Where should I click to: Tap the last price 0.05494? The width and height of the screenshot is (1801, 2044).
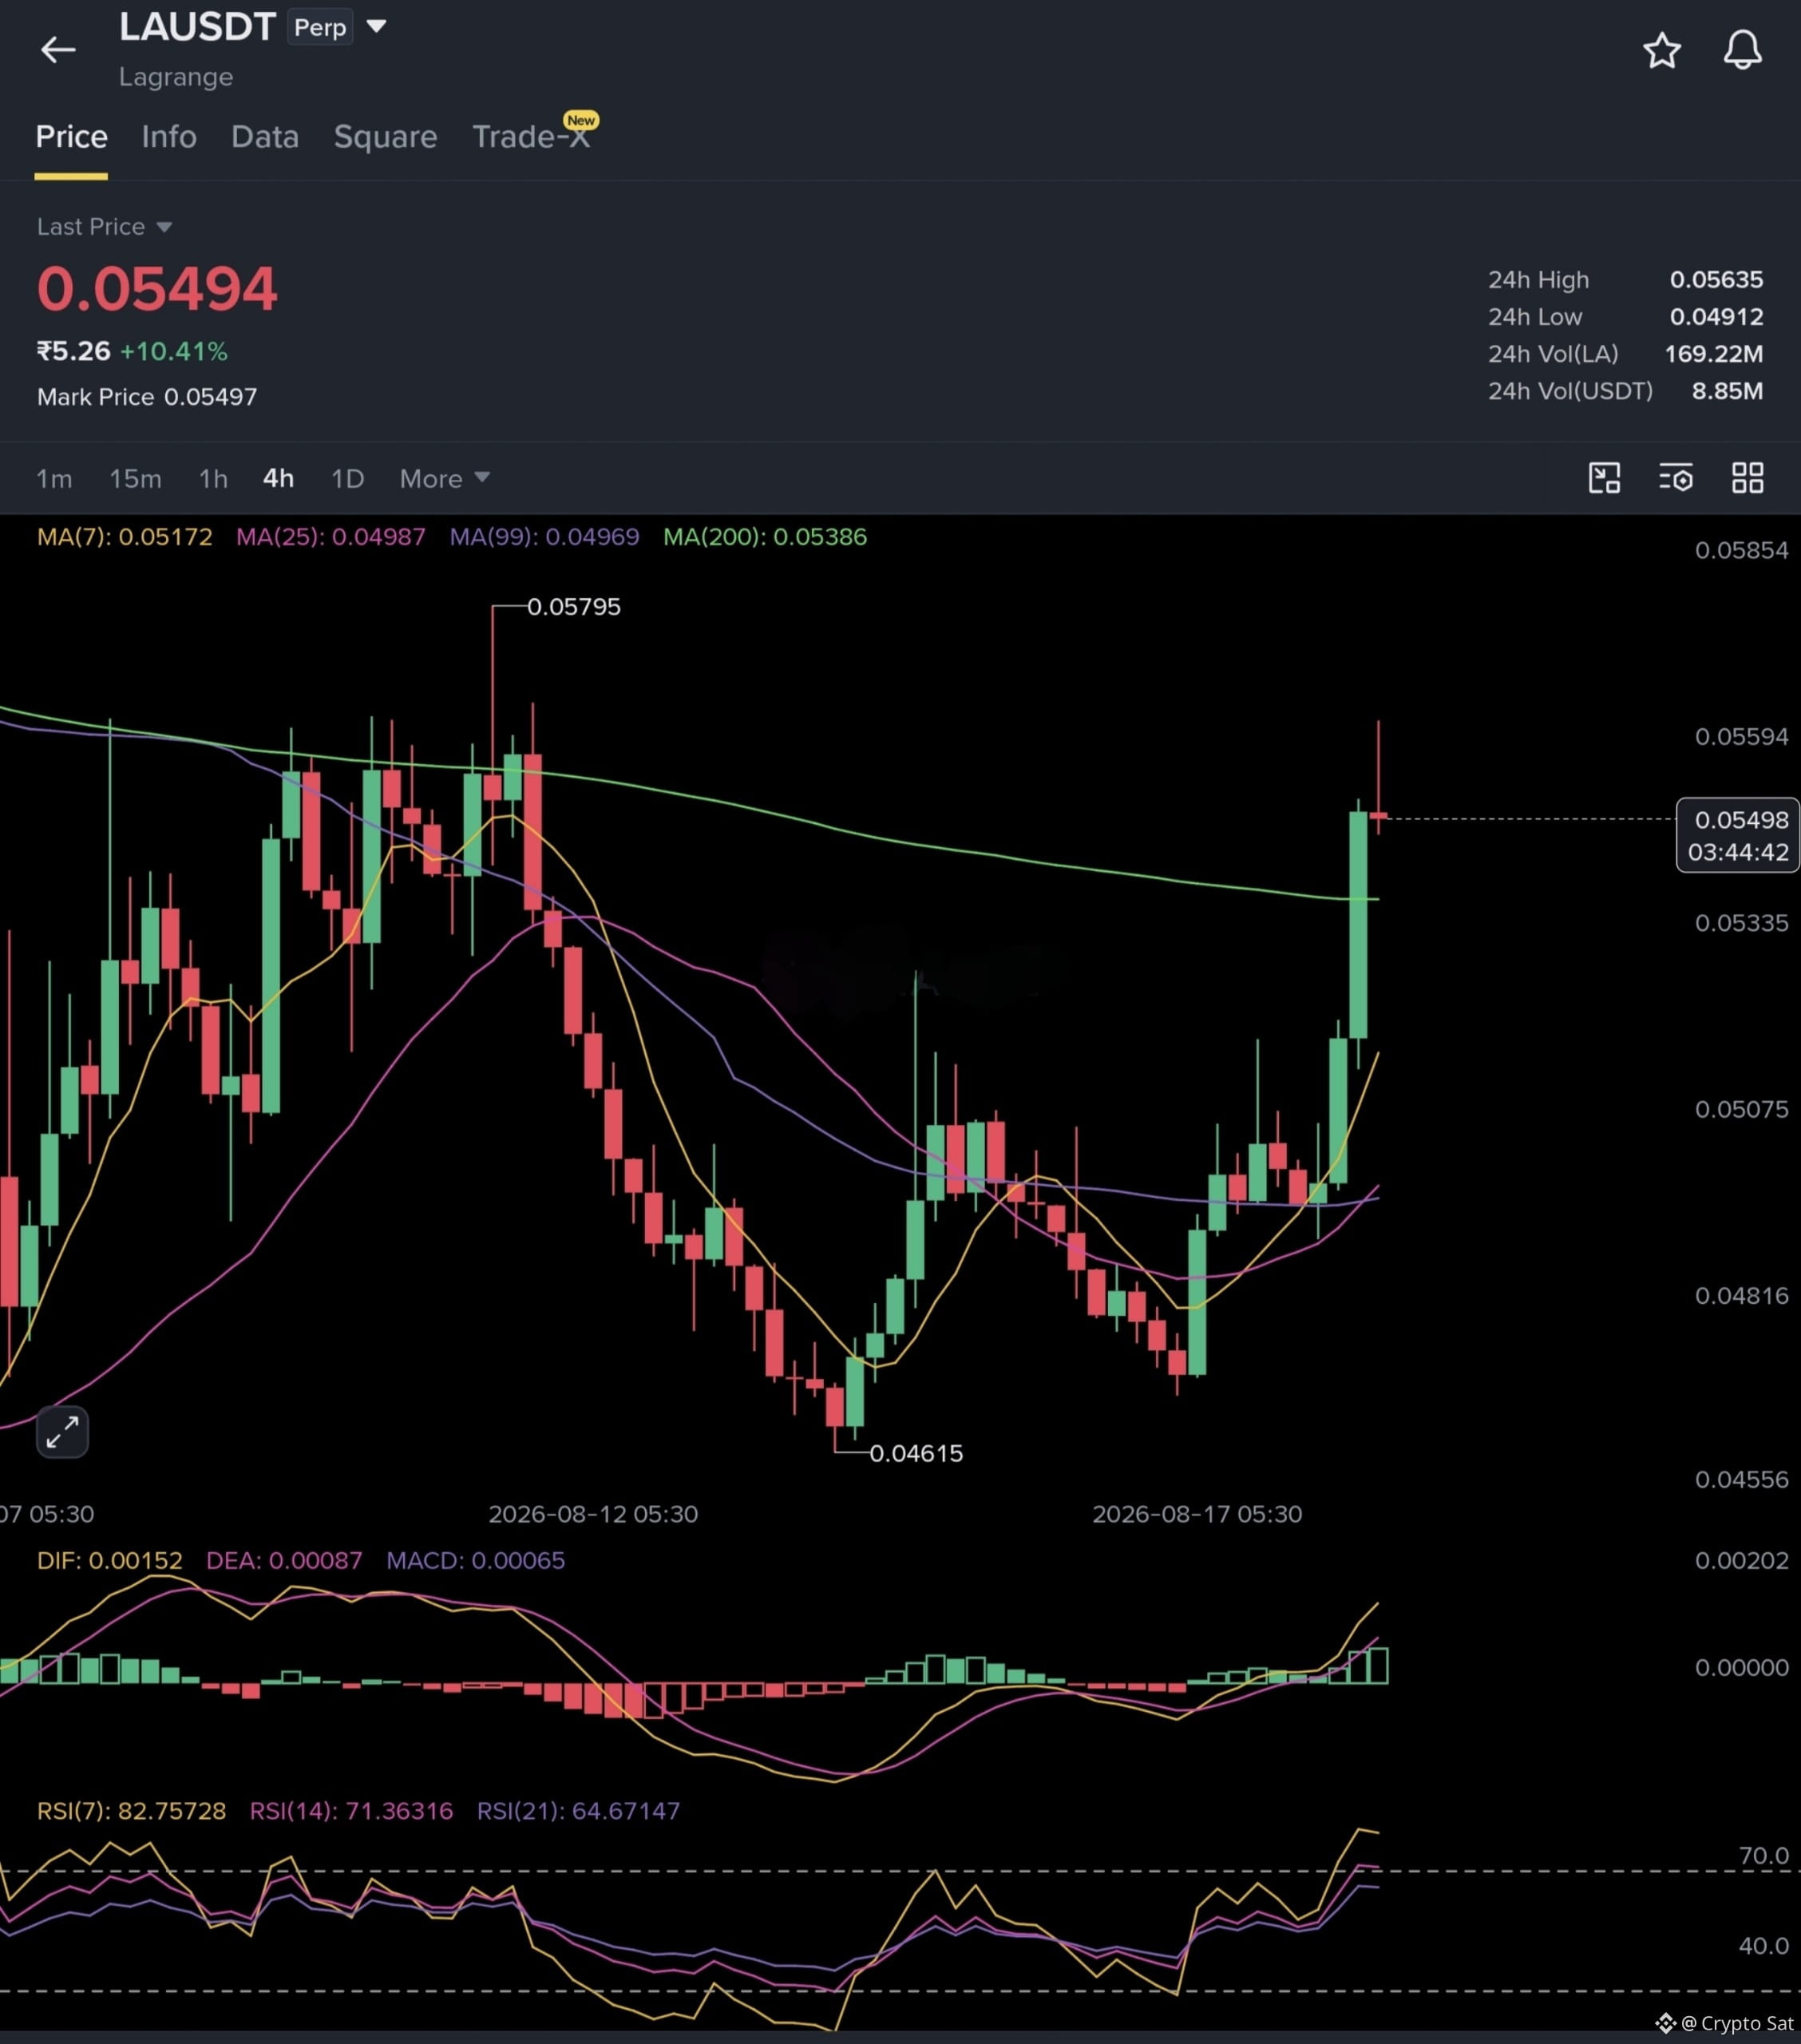(157, 288)
